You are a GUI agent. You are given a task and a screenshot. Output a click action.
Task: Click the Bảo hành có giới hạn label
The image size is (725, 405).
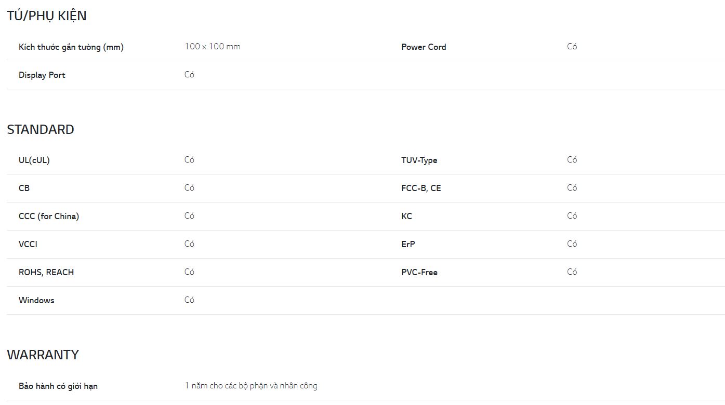pos(58,386)
